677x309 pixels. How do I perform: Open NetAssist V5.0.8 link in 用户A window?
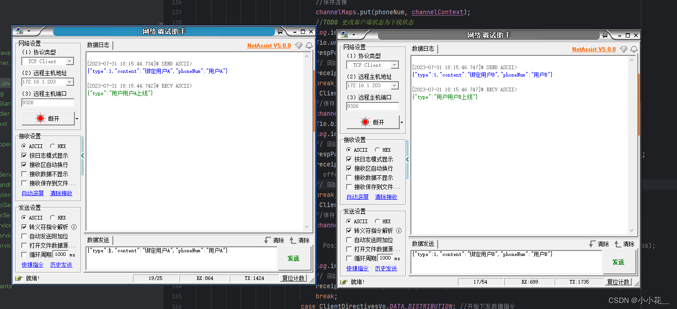(x=269, y=46)
